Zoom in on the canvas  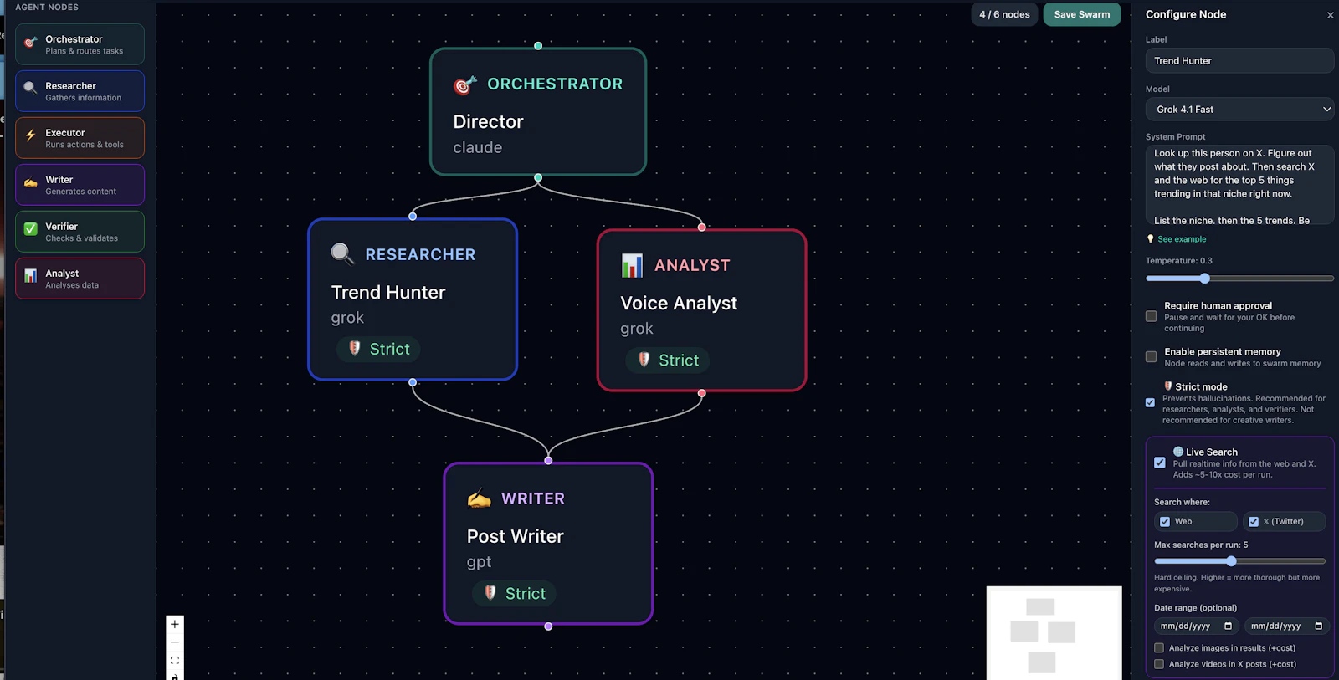coord(175,624)
